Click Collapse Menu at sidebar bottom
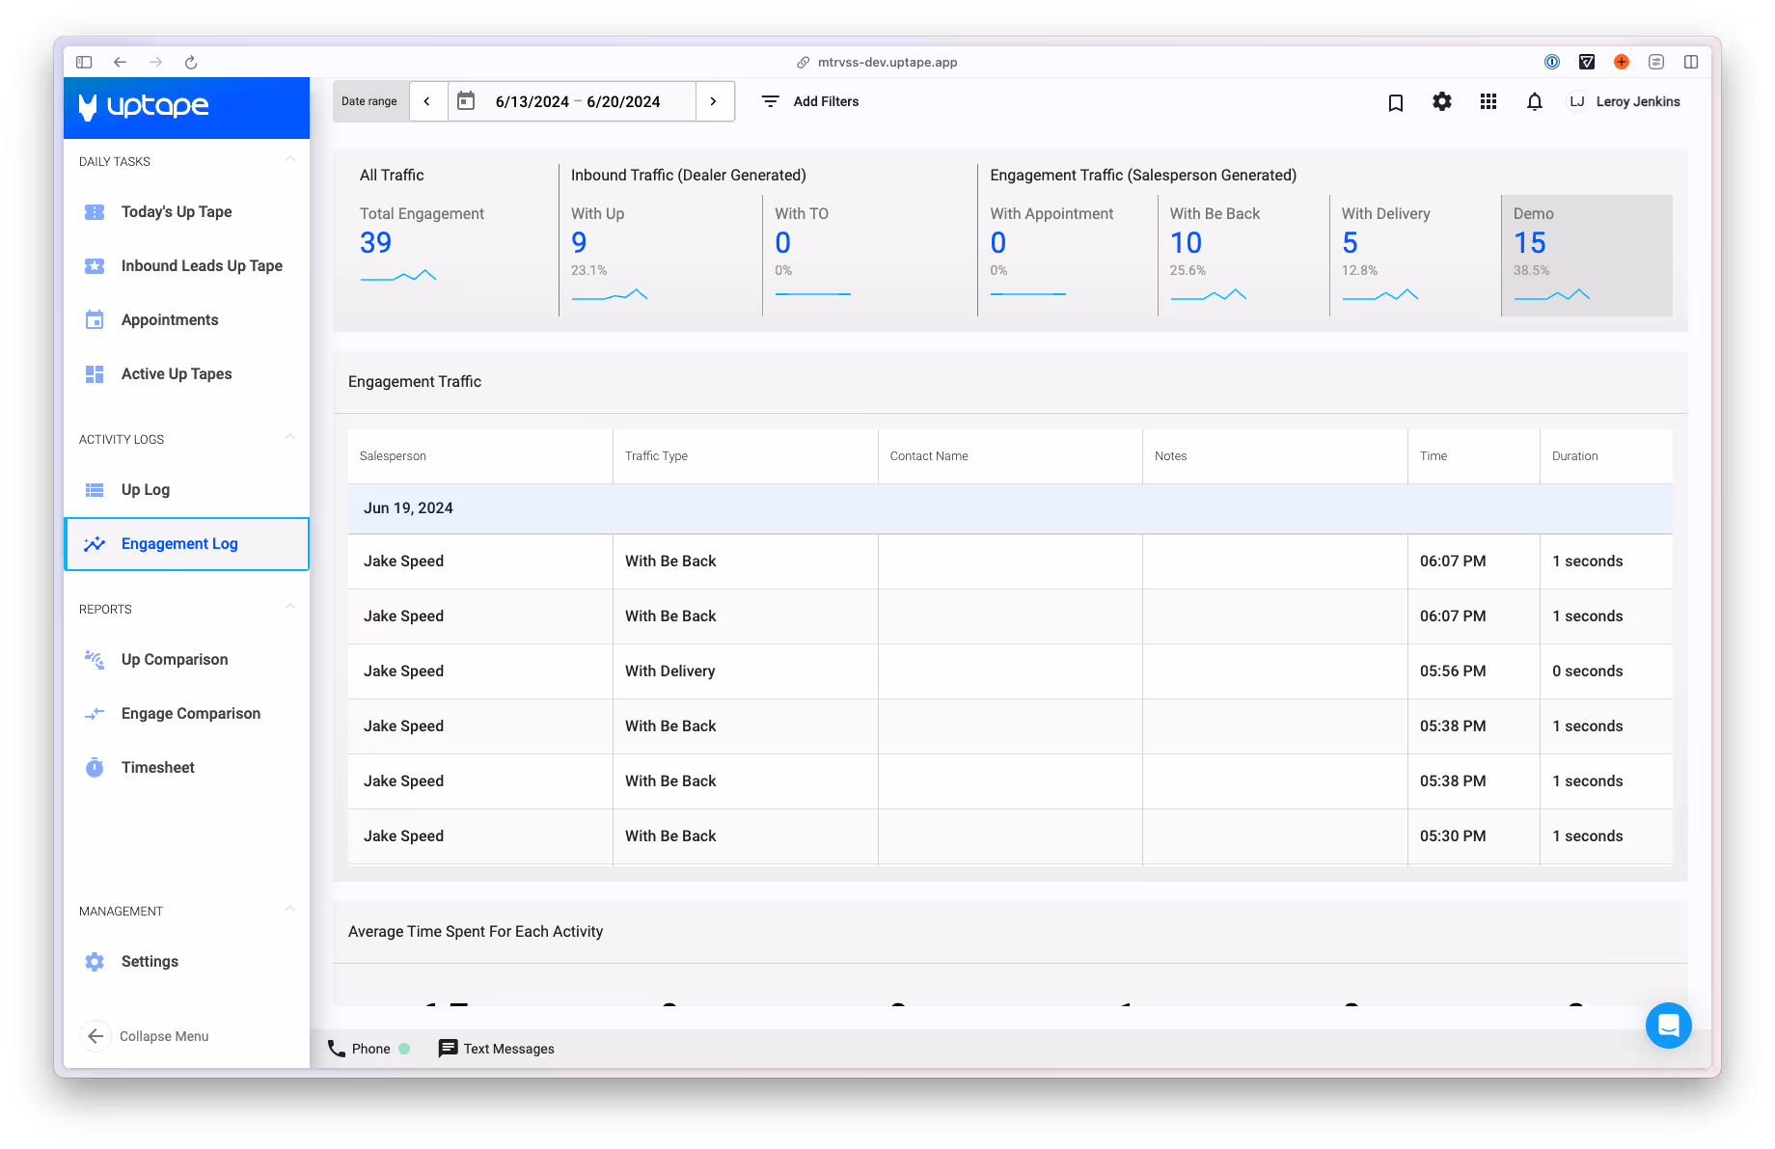Image resolution: width=1775 pixels, height=1149 pixels. pyautogui.click(x=145, y=1036)
